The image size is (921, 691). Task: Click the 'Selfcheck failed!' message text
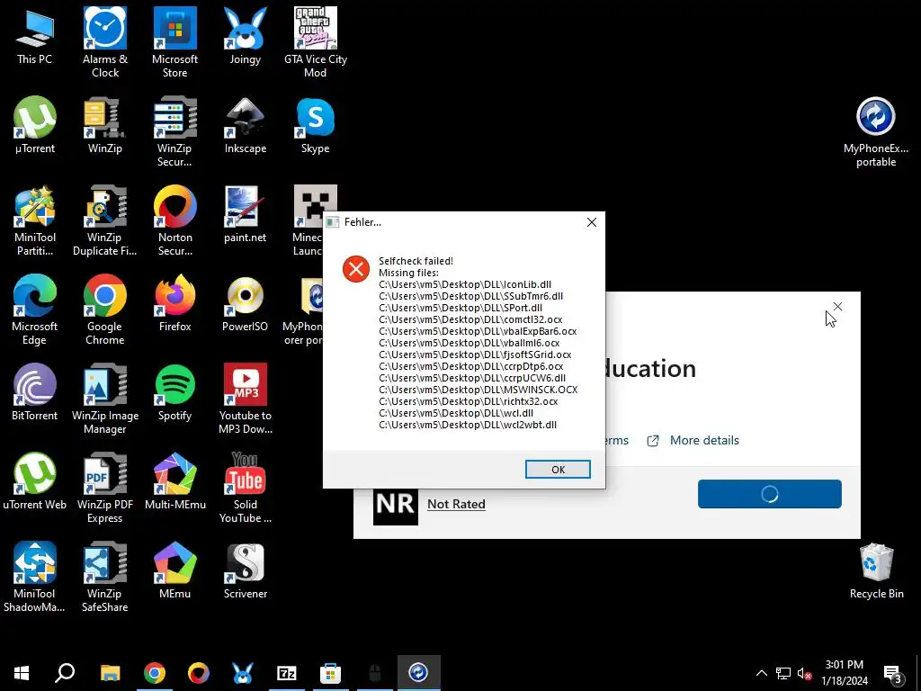point(416,261)
